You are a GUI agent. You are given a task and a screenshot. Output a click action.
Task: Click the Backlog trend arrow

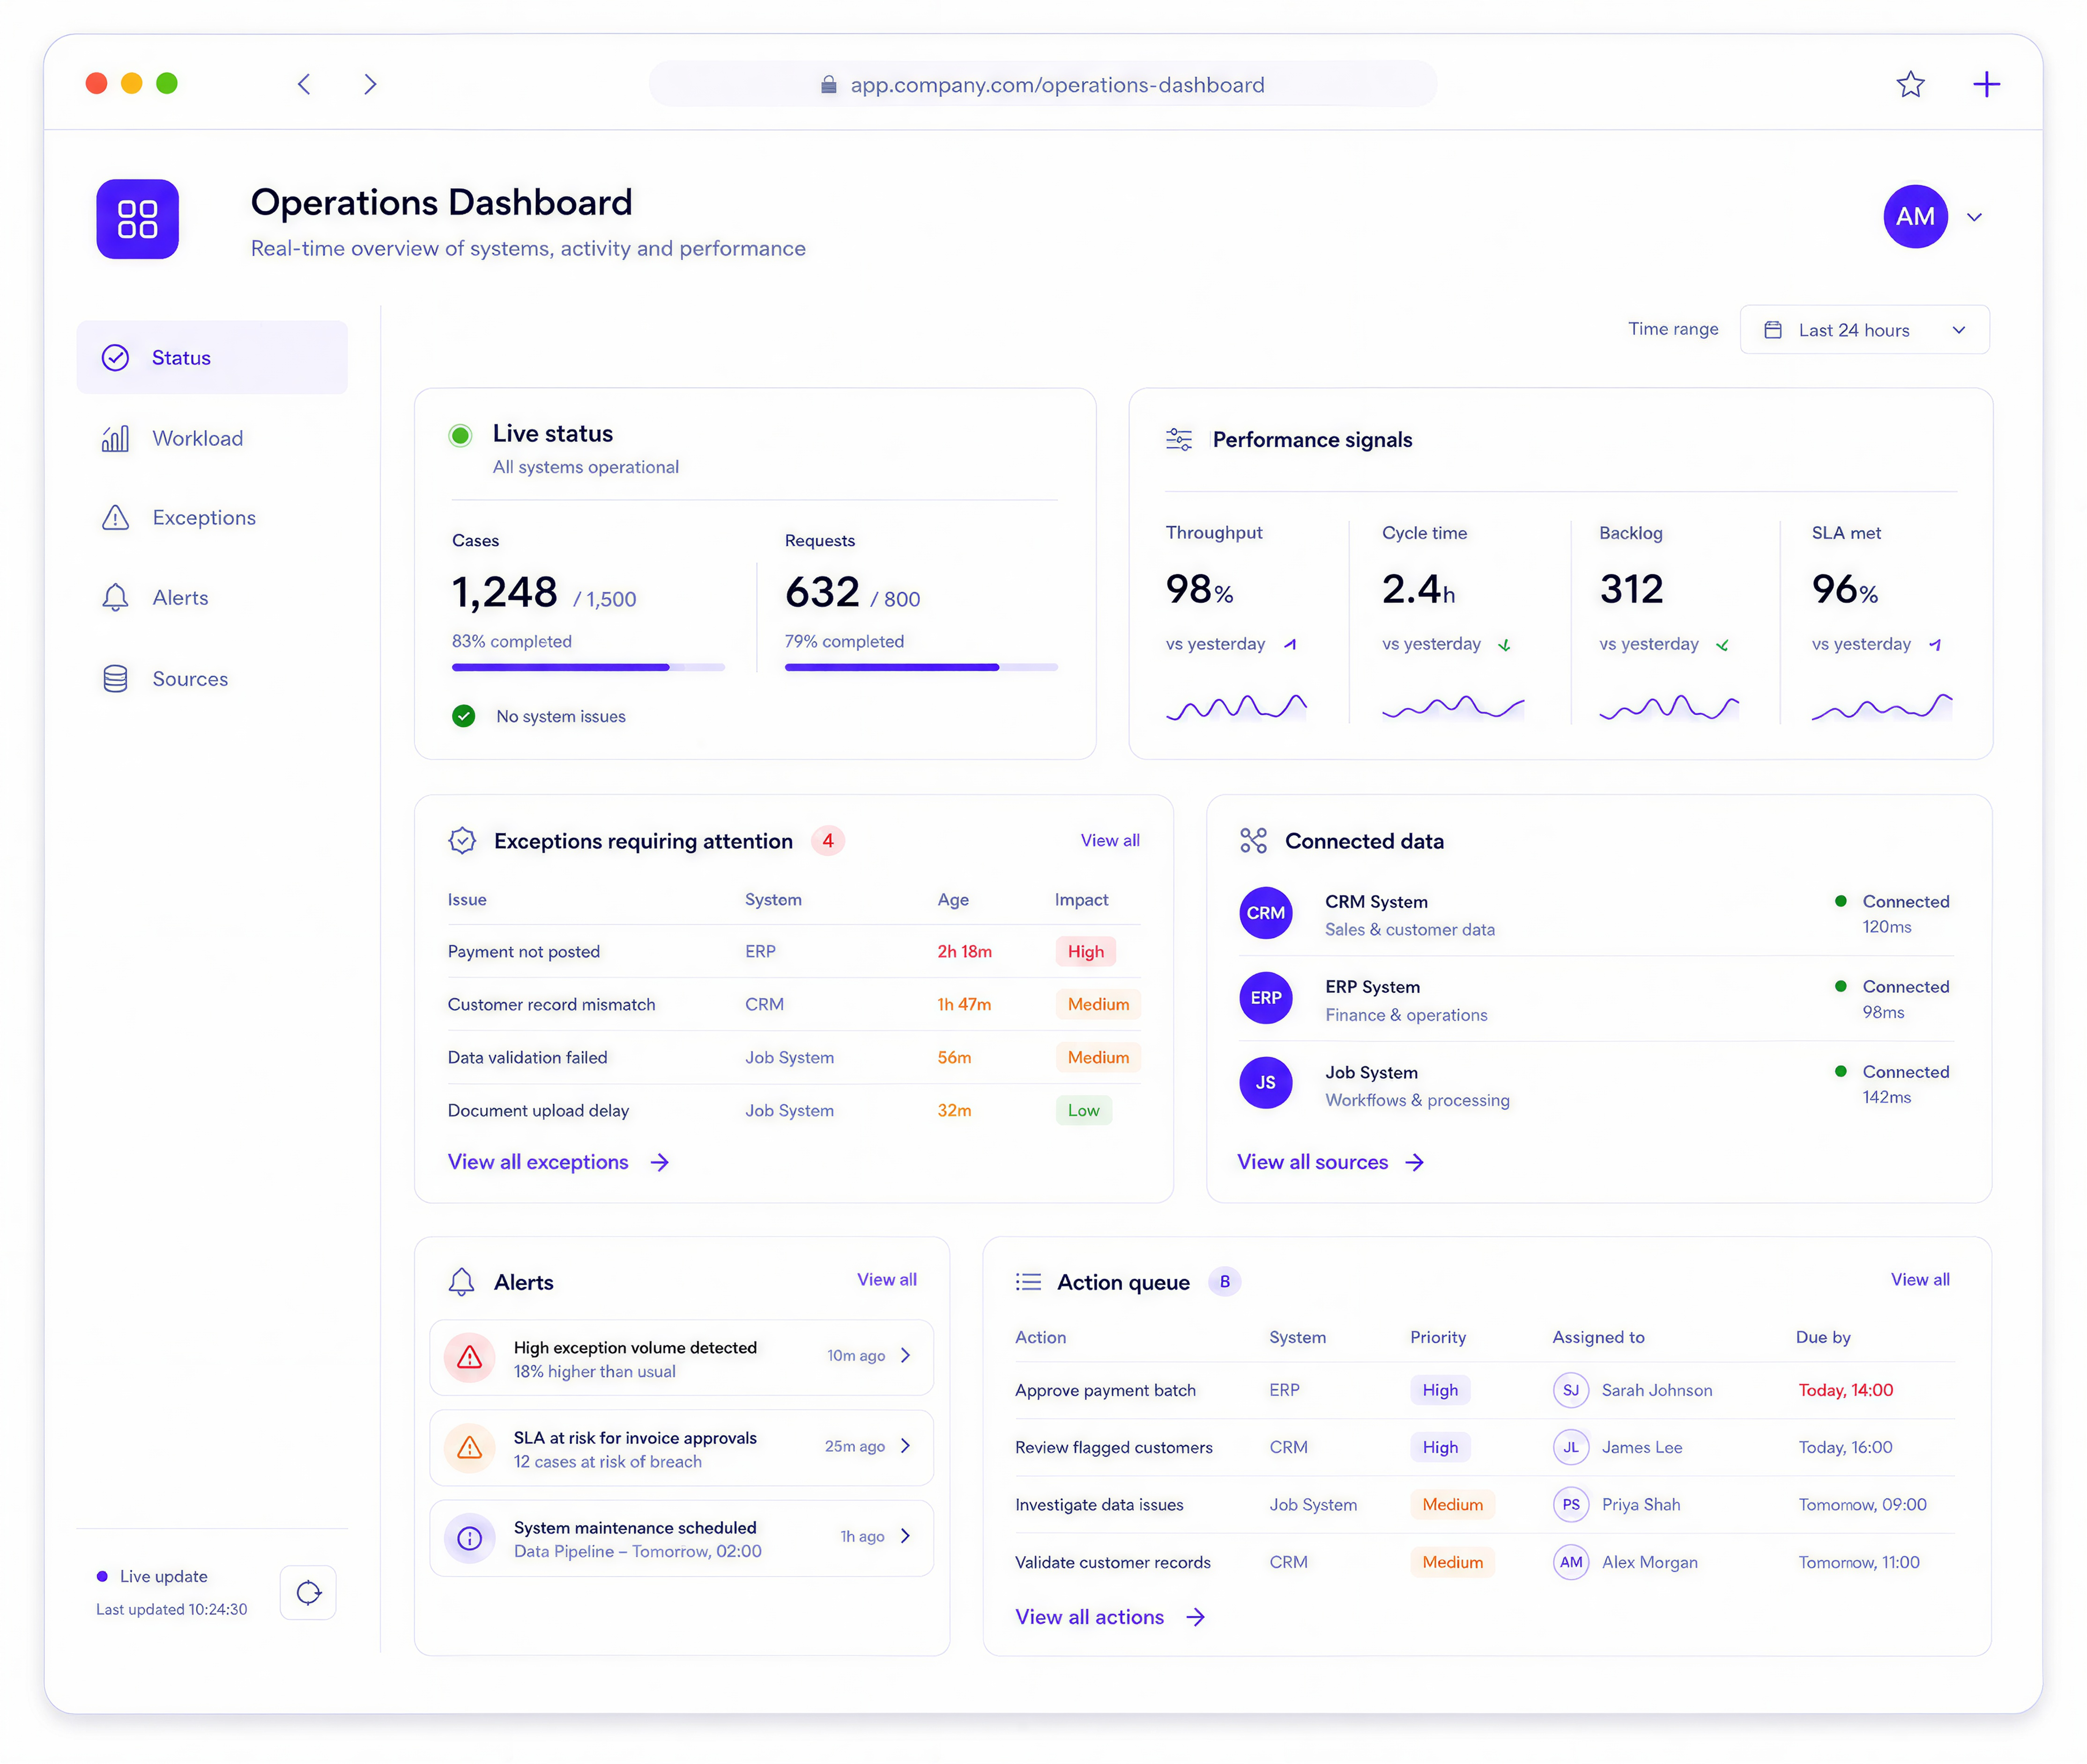1722,645
